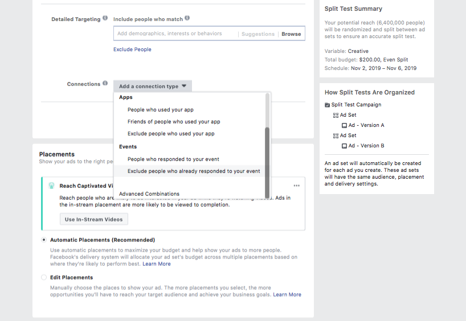The width and height of the screenshot is (466, 321).
Task: Choose Exclude people who used your app
Action: click(171, 134)
